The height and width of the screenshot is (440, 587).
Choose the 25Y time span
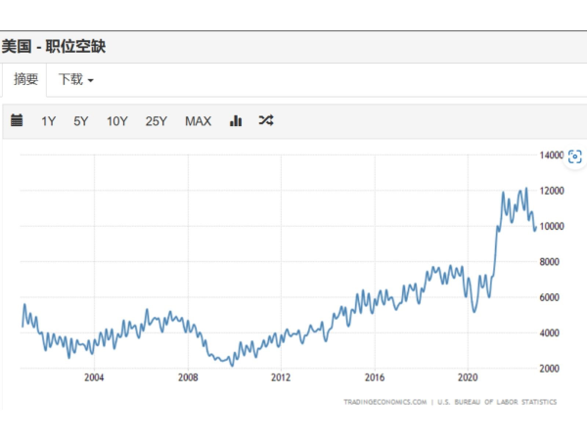(156, 121)
